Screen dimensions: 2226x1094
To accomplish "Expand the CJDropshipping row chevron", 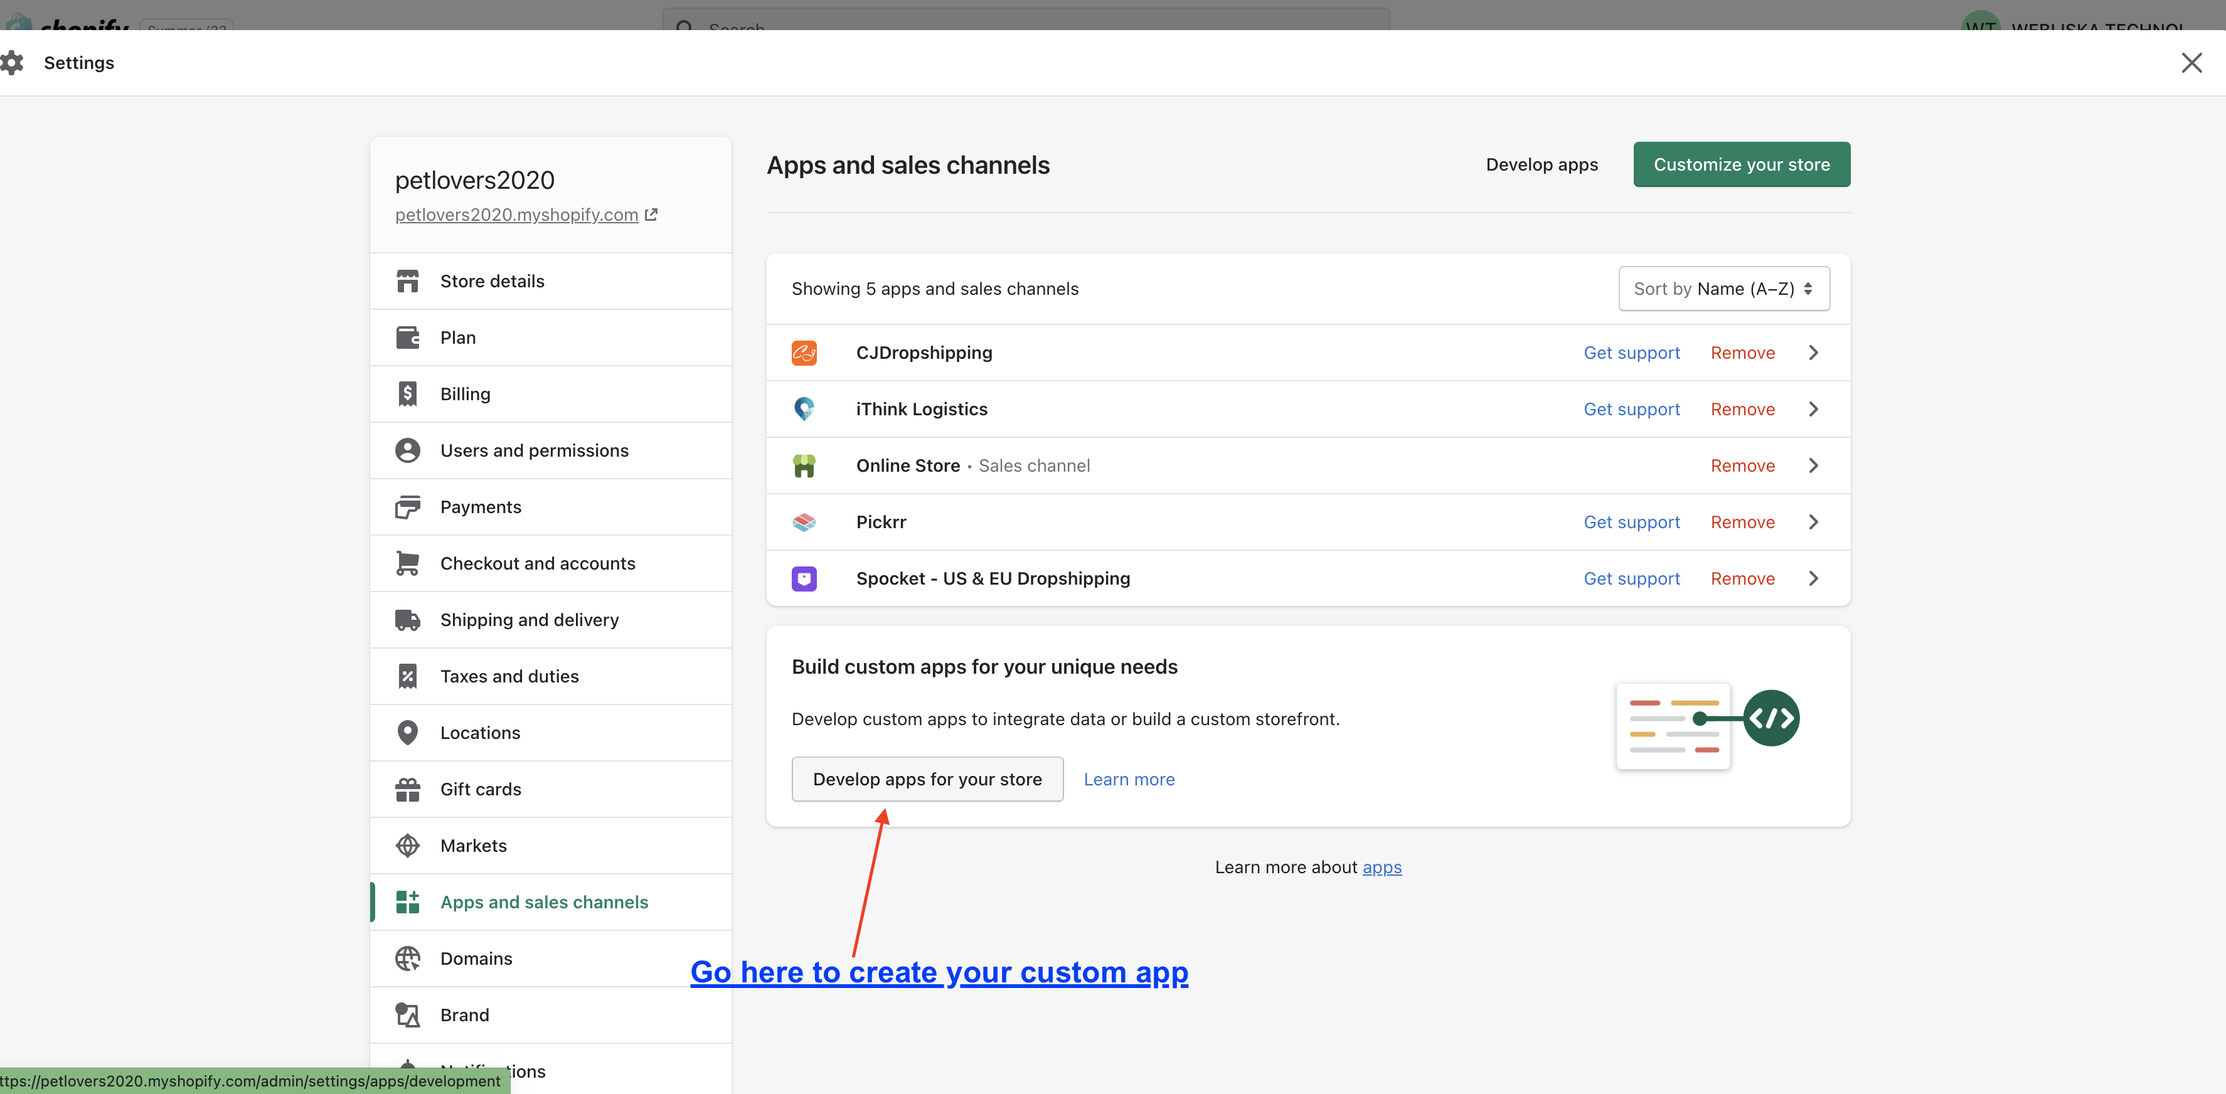I will pos(1814,353).
